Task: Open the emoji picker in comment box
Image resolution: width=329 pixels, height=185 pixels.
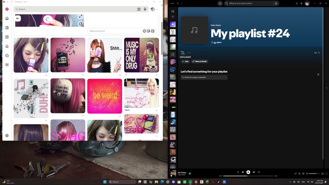Action: tap(144, 31)
